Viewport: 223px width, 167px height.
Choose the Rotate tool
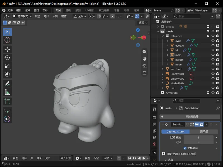click(x=7, y=58)
